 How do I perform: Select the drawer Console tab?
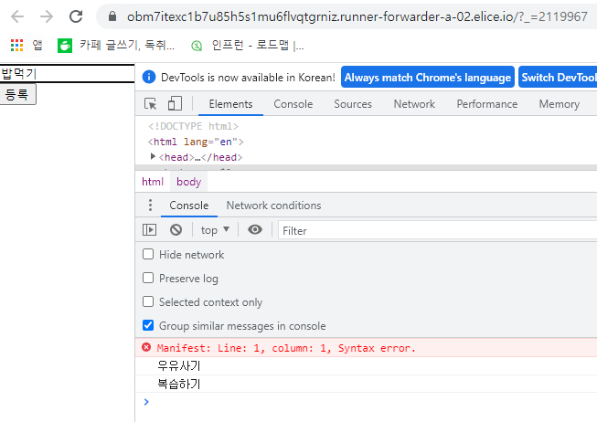pos(189,206)
